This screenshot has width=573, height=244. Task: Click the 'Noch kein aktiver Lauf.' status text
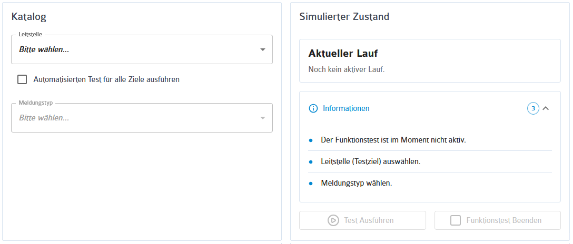tap(347, 69)
